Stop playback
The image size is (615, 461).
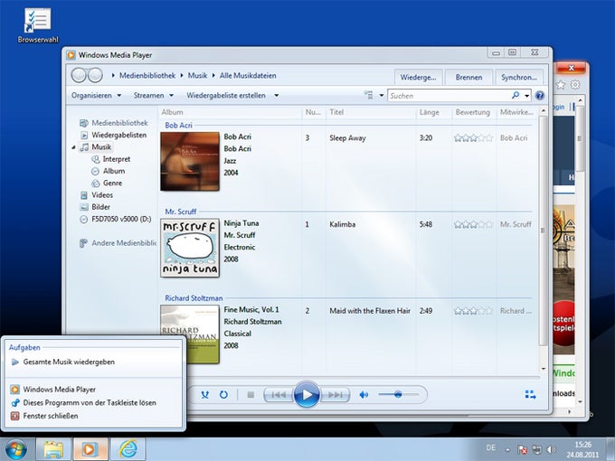(251, 395)
